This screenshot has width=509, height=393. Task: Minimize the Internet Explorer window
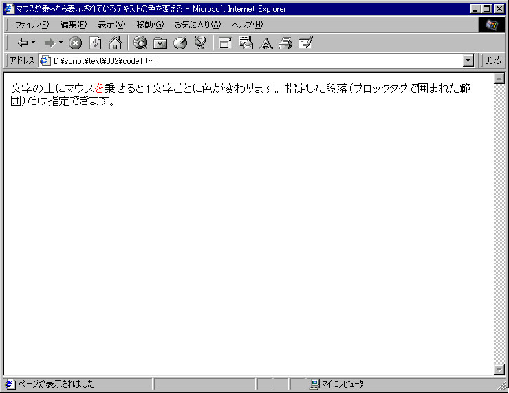click(x=475, y=9)
